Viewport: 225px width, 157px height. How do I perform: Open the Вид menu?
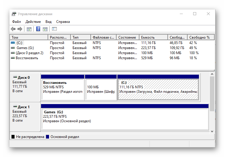click(x=48, y=22)
